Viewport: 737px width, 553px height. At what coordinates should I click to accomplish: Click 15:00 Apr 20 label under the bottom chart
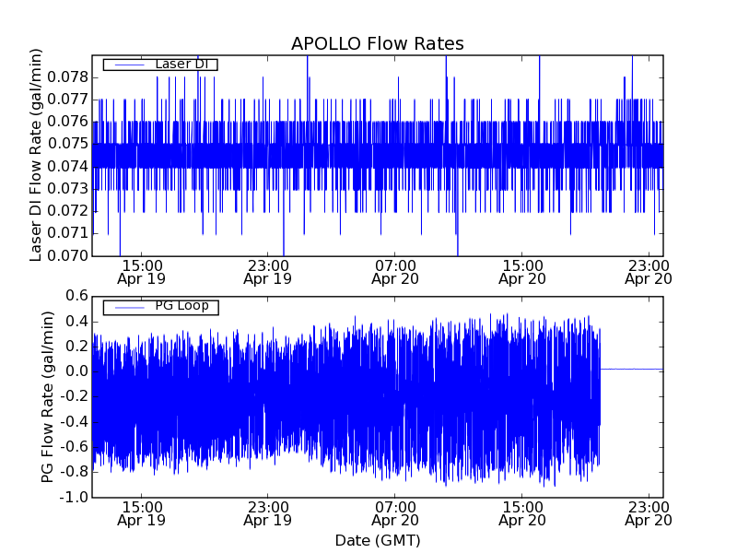522,513
